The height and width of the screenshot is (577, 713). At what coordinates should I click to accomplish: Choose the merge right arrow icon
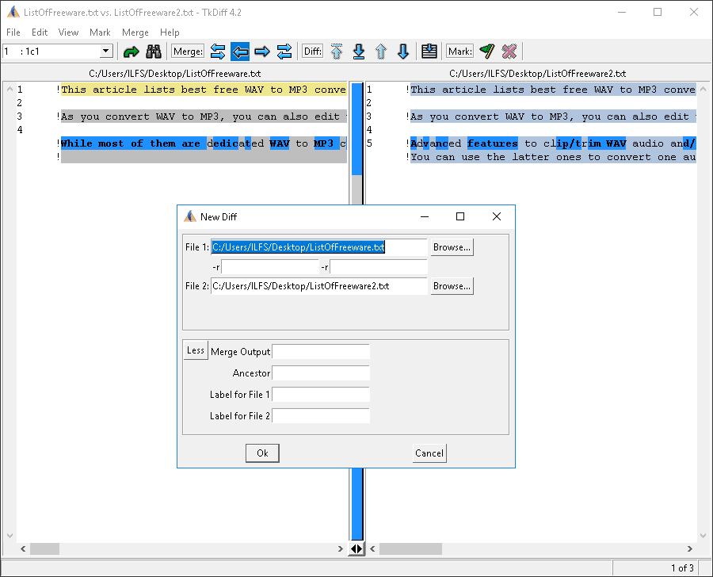(262, 52)
